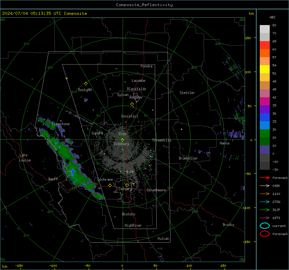Viewport: 289px width, 270px height.
Task: Click the dBZ legend heading
Action: 272,17
